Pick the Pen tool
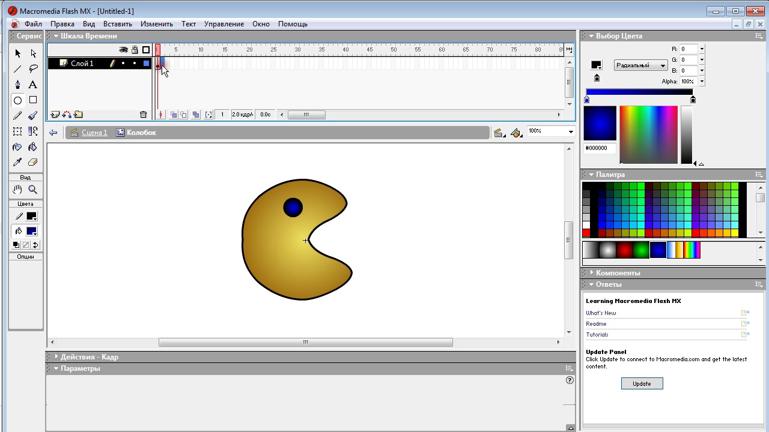Screen dimensions: 769x432 coord(17,85)
